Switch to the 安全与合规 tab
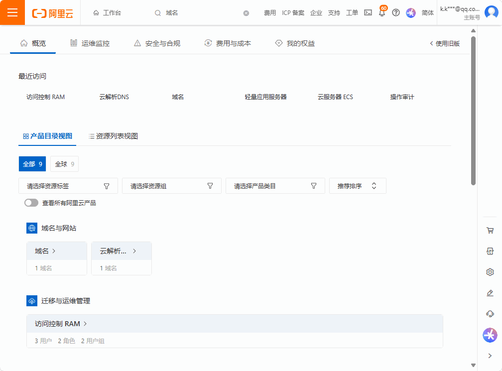Viewport: 502px width, 371px height. [x=157, y=43]
